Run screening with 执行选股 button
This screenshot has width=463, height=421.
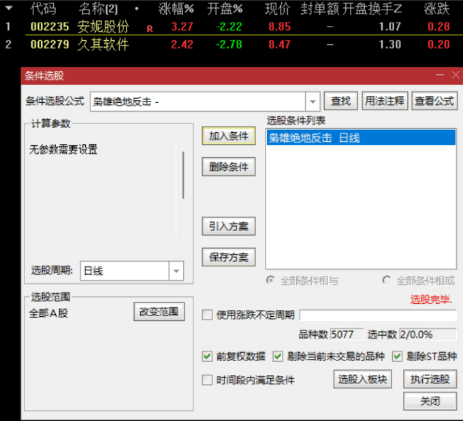(430, 379)
